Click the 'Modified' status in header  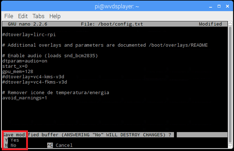pos(210,24)
